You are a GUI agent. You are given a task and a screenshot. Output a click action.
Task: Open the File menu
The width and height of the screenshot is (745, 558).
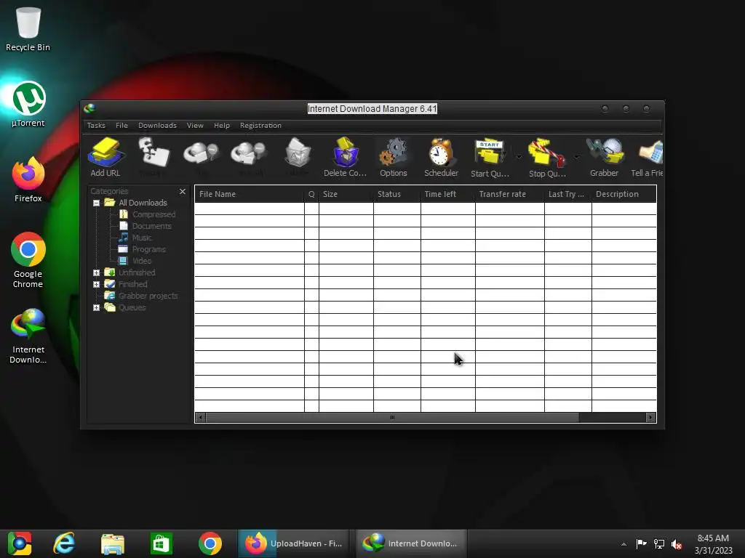(121, 125)
